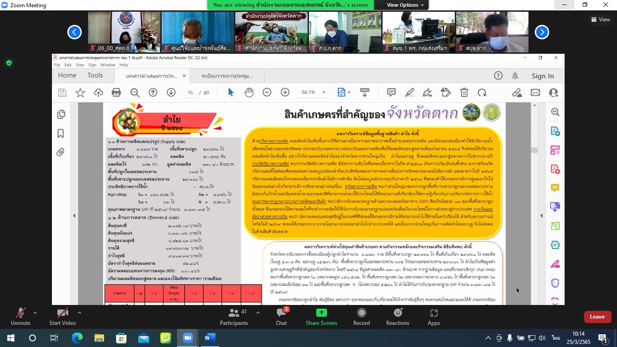617x347 pixels.
Task: Open the Edit PDF tool in right pane
Action: click(555, 150)
